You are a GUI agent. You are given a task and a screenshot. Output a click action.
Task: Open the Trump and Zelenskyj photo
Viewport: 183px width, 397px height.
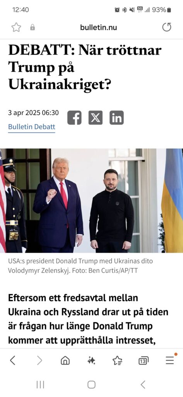point(91,200)
